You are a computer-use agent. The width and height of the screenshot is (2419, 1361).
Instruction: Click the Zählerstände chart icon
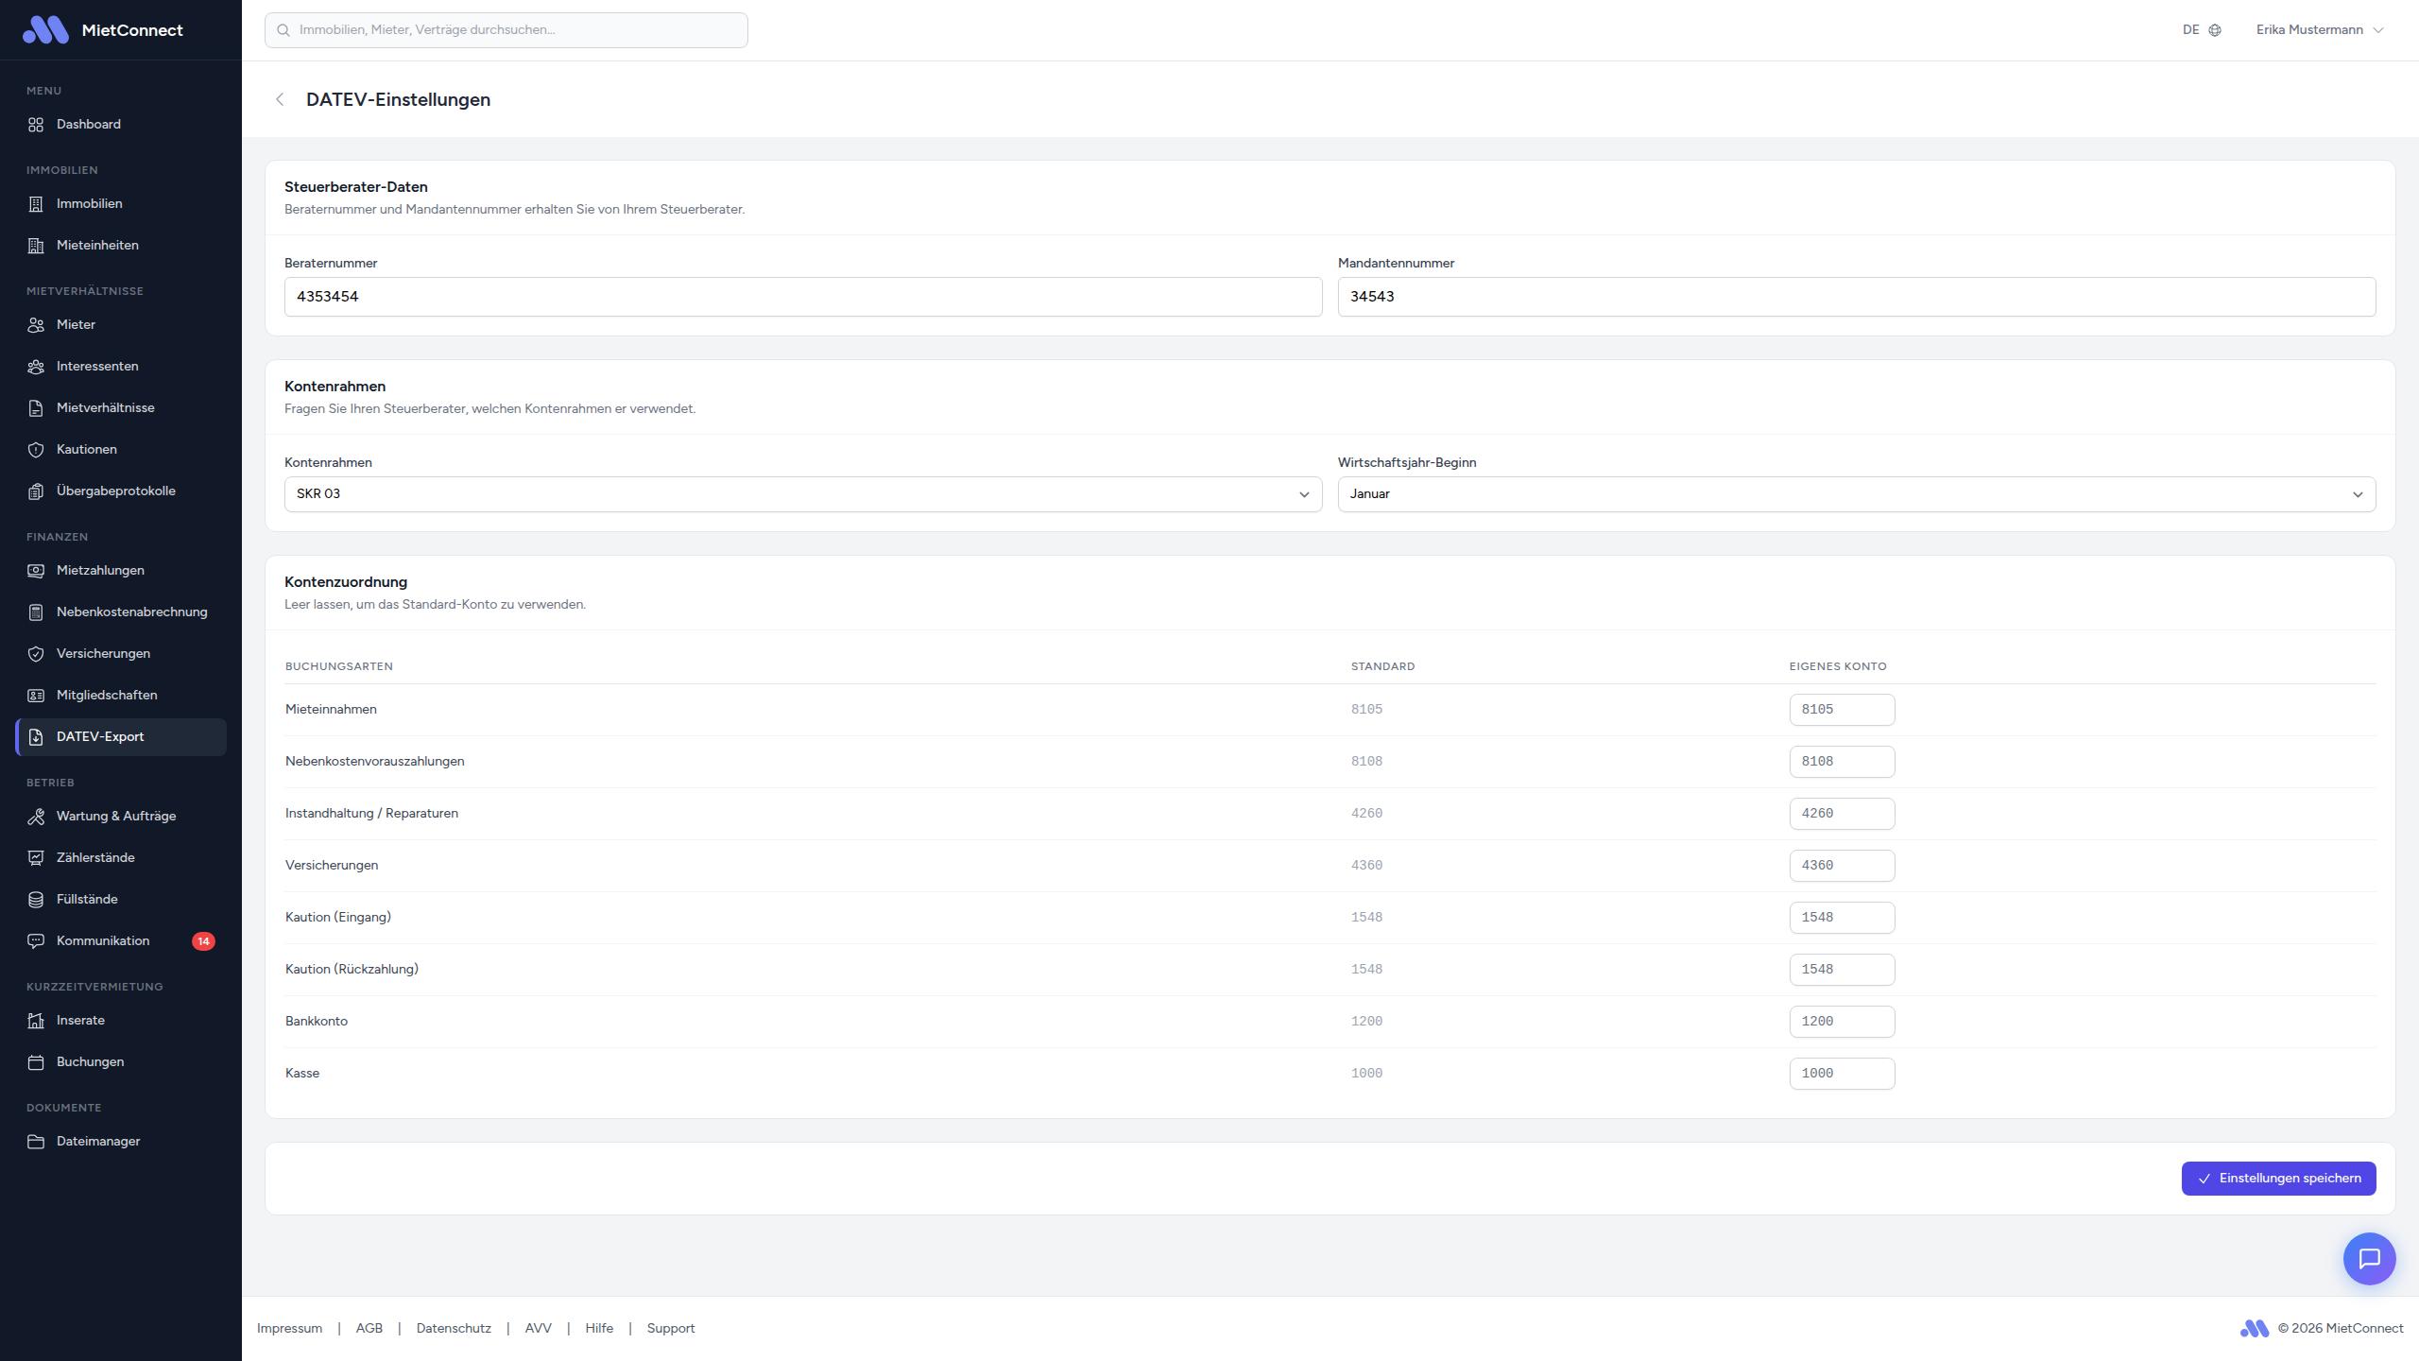point(36,858)
